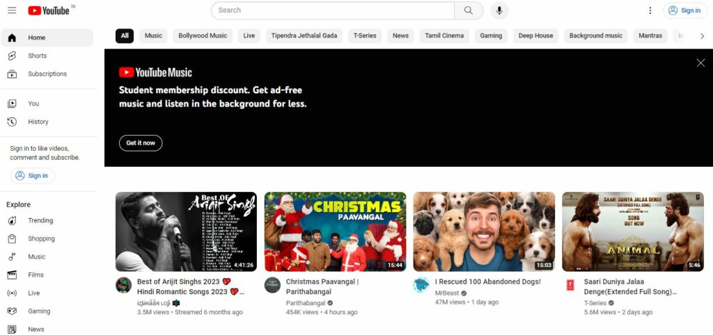
Task: Go to Home in the sidebar
Action: coord(47,38)
